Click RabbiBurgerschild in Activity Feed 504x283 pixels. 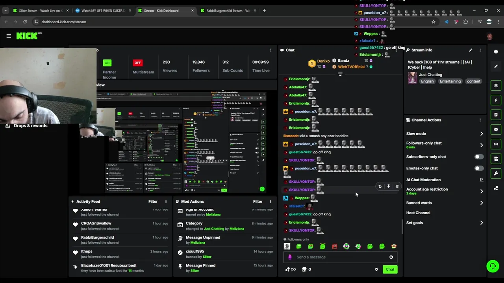pyautogui.click(x=97, y=237)
